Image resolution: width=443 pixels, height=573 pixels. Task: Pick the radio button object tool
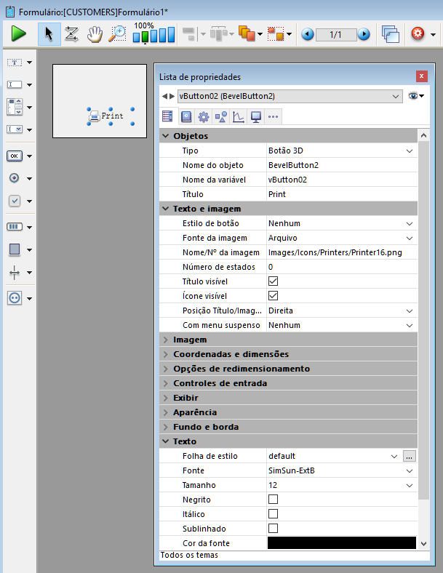(15, 178)
